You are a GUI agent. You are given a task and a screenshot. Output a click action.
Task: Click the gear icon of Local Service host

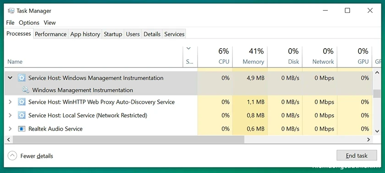[x=22, y=115]
